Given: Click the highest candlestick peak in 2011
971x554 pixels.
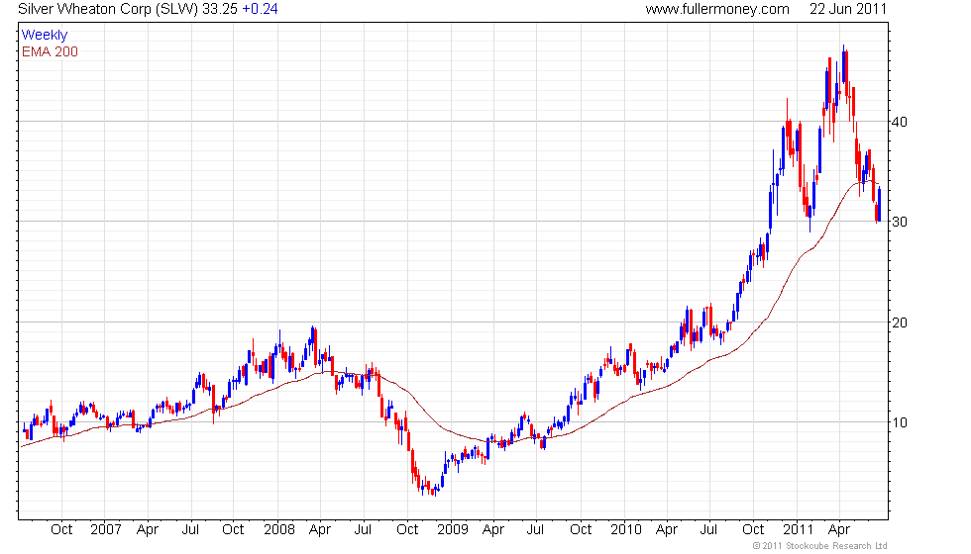Looking at the screenshot, I should pyautogui.click(x=843, y=49).
